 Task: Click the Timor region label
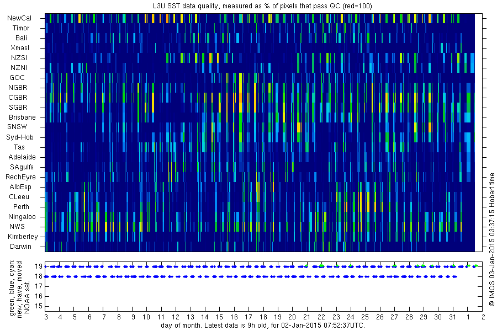click(21, 28)
